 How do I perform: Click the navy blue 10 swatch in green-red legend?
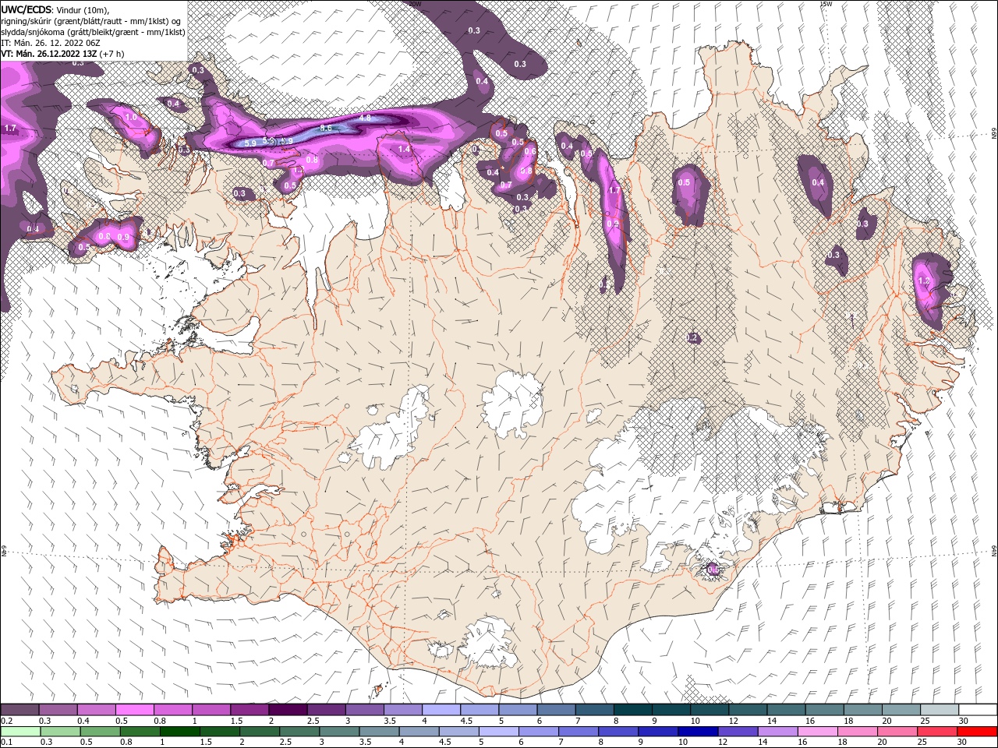697,732
